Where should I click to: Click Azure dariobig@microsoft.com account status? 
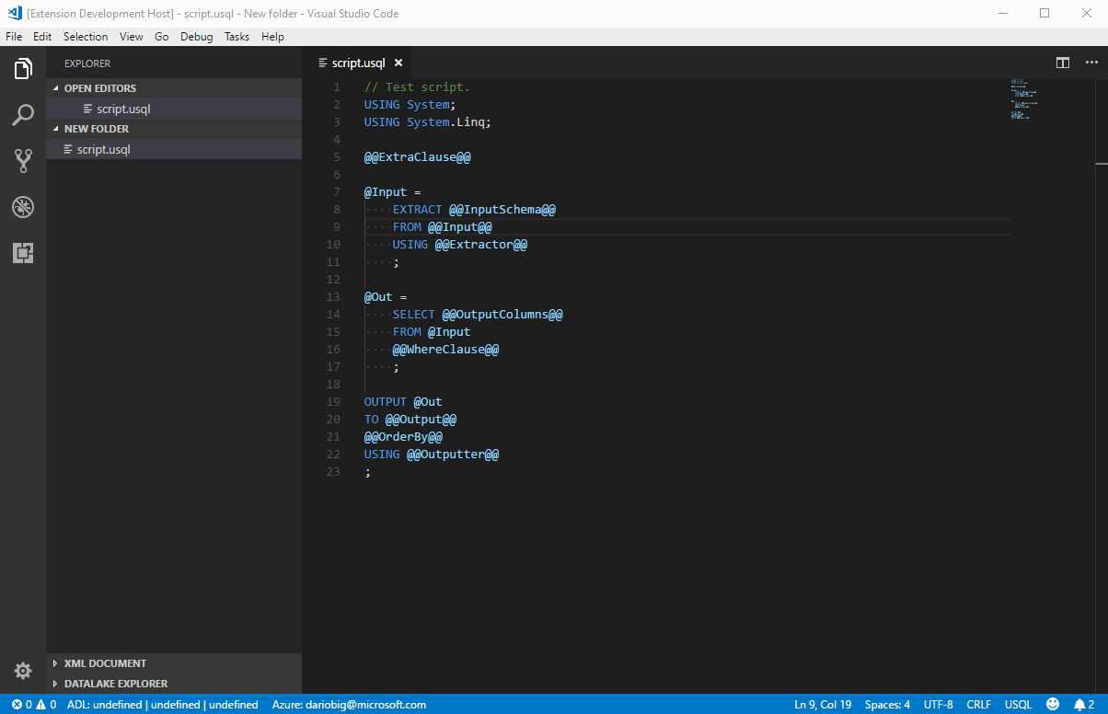[349, 704]
